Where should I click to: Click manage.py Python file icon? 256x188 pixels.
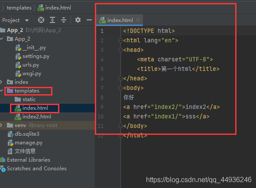click(x=10, y=143)
